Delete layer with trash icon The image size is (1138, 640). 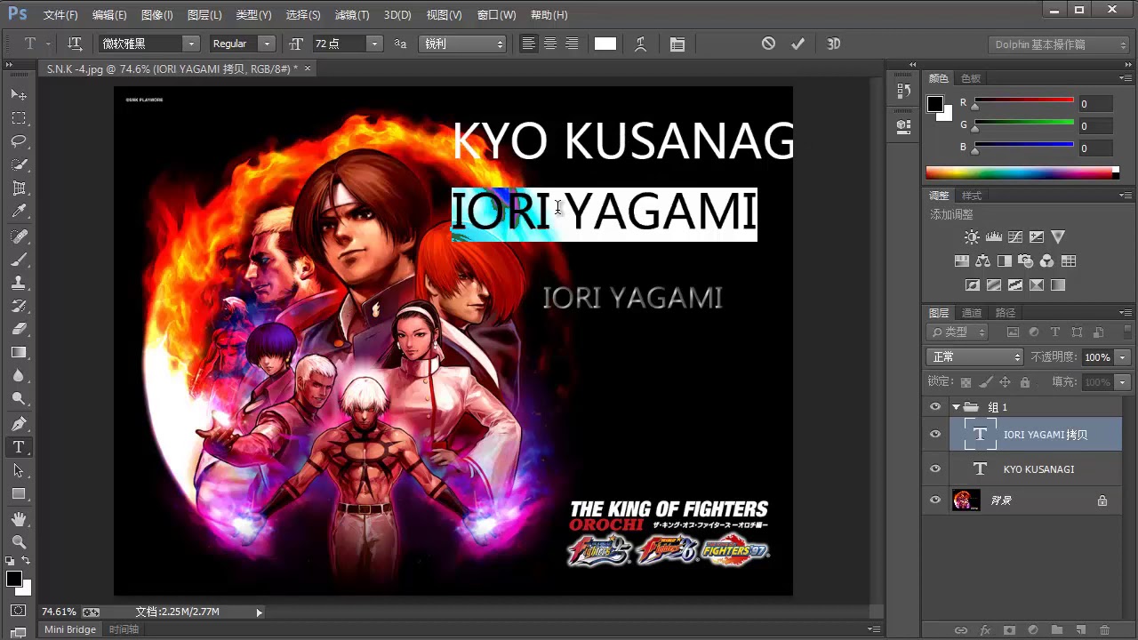tap(1105, 630)
